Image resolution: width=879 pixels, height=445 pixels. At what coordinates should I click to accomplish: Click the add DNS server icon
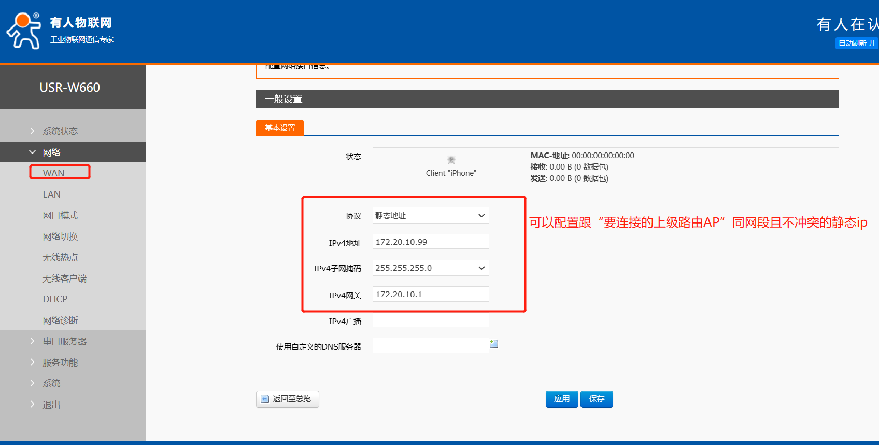(494, 344)
